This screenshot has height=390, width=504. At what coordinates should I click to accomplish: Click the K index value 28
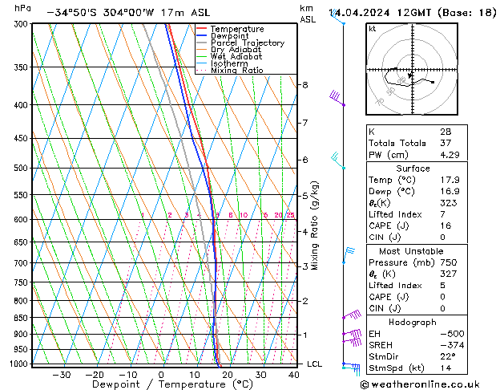click(x=446, y=132)
